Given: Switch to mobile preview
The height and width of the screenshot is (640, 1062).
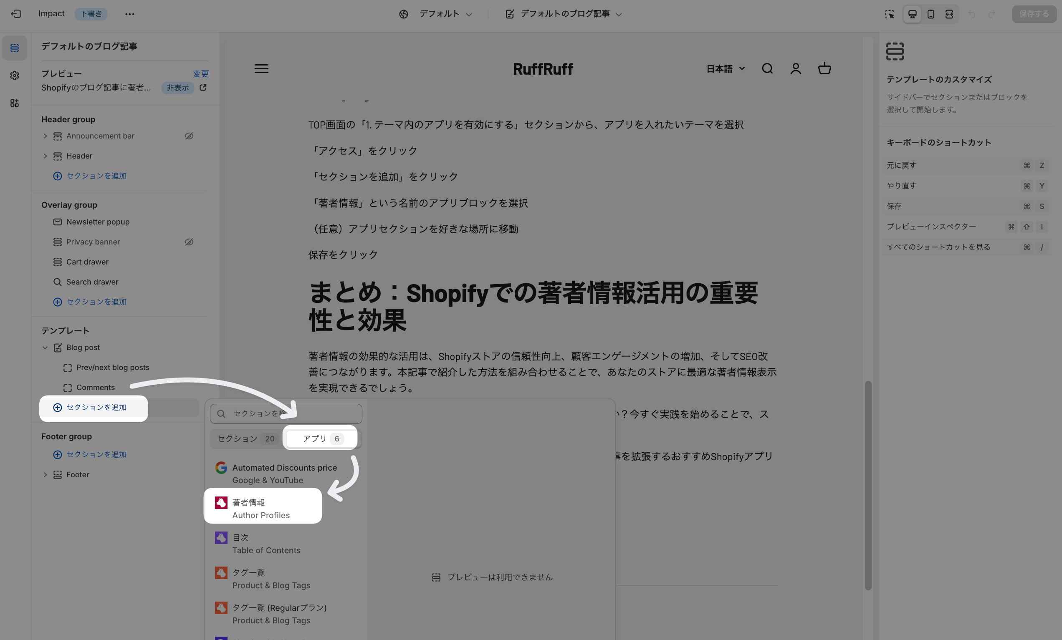Looking at the screenshot, I should 931,14.
